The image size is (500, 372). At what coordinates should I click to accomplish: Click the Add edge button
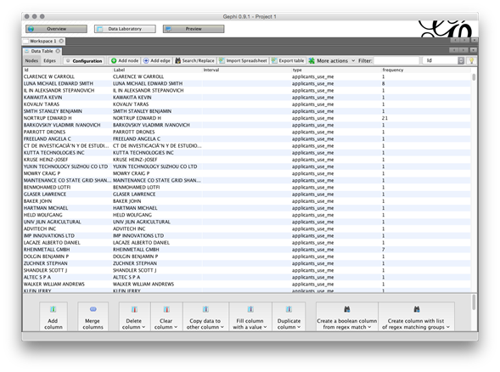[156, 60]
